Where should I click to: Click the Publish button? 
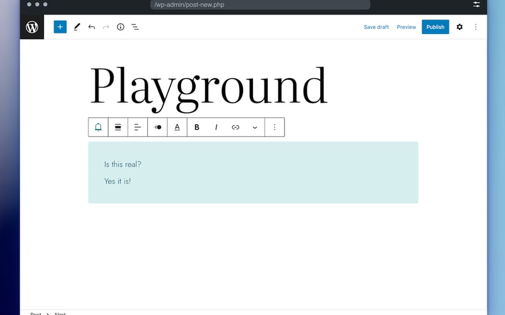tap(436, 27)
